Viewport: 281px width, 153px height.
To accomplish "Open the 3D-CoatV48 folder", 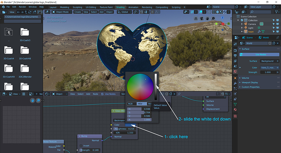I will [25, 52].
